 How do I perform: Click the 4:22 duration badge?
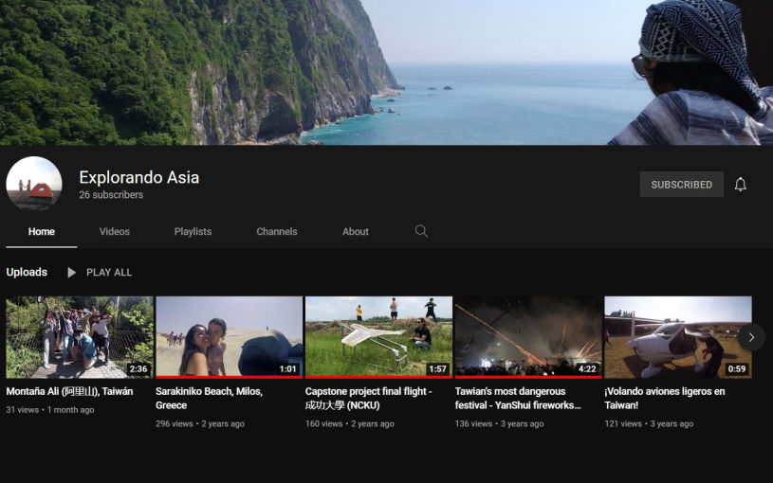click(x=587, y=368)
